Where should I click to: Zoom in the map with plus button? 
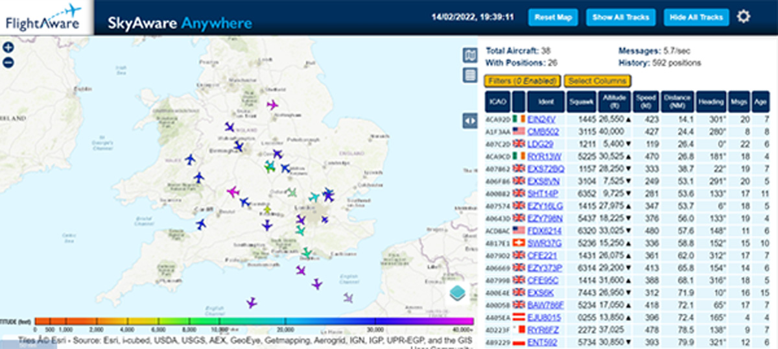pyautogui.click(x=8, y=47)
